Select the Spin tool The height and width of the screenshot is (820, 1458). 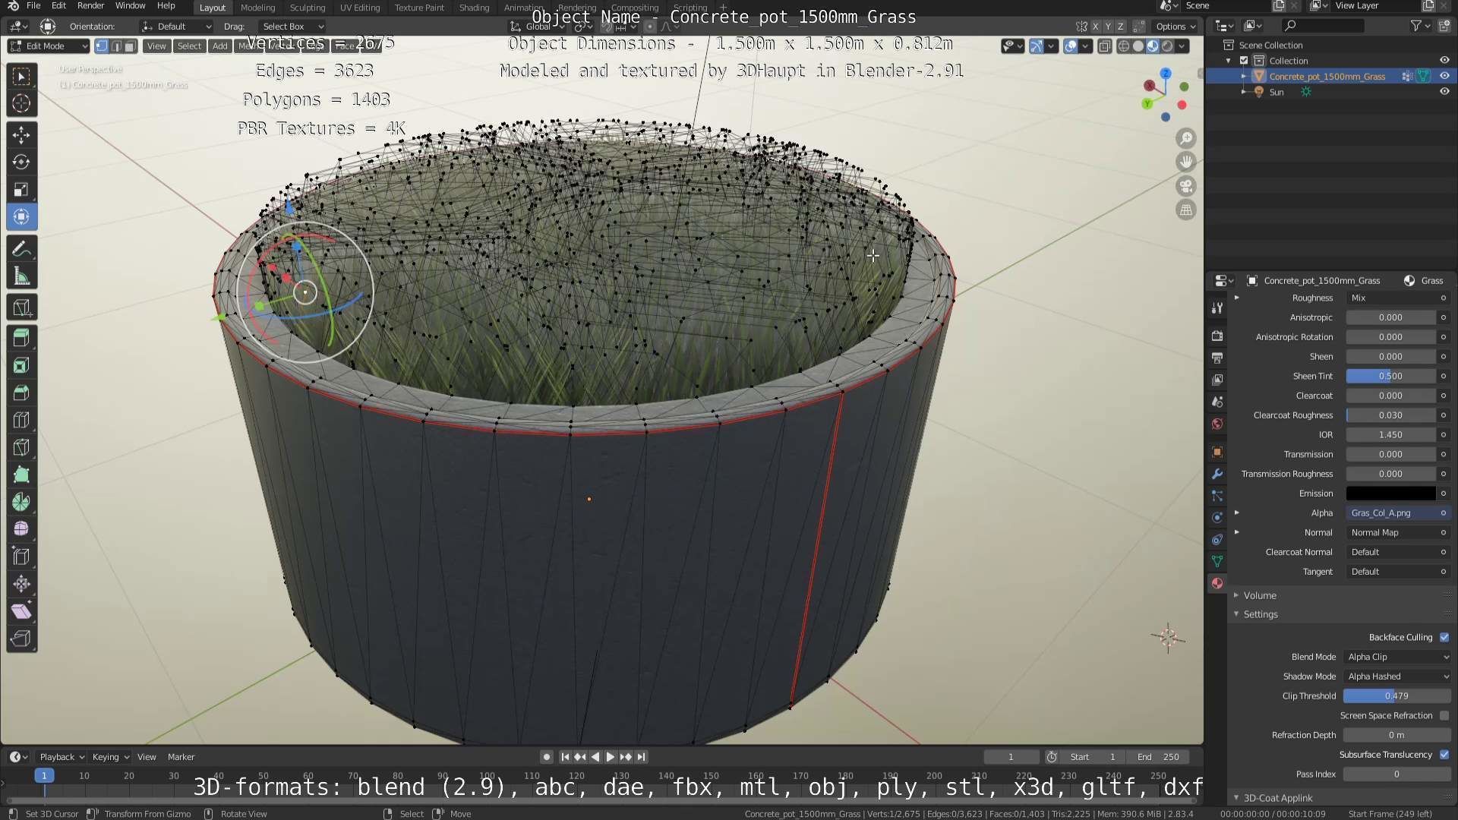pos(21,502)
